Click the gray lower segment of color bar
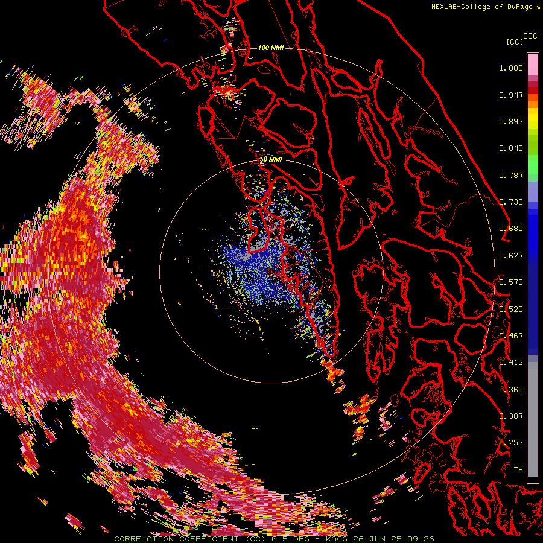543x543 pixels. pos(533,419)
